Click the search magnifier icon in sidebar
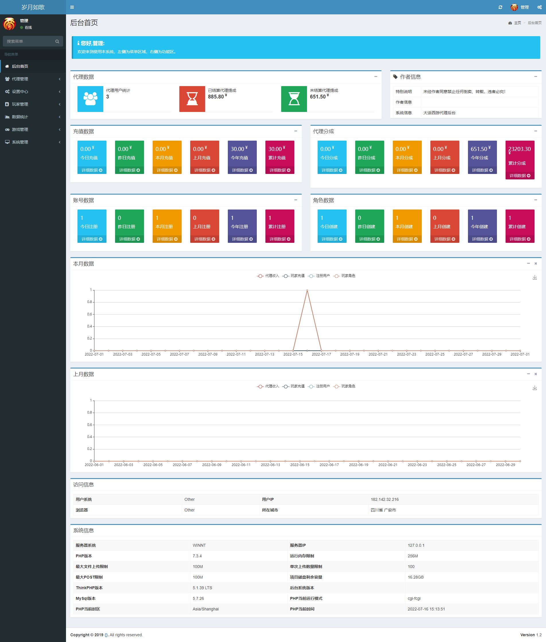Viewport: 546px width, 642px height. tap(57, 42)
